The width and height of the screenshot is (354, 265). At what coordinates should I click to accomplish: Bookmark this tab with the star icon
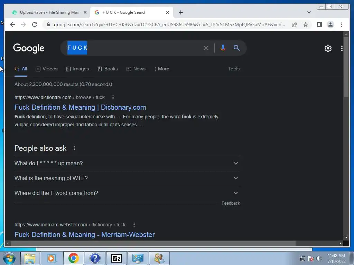coord(306,24)
